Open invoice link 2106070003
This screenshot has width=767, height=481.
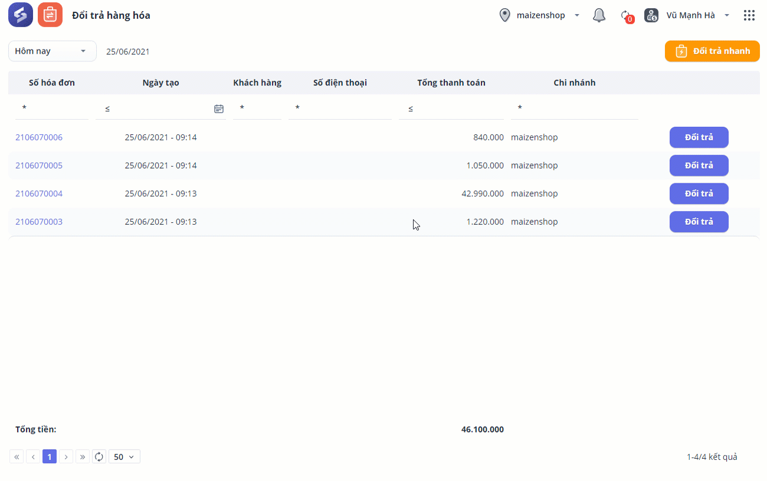coord(39,222)
